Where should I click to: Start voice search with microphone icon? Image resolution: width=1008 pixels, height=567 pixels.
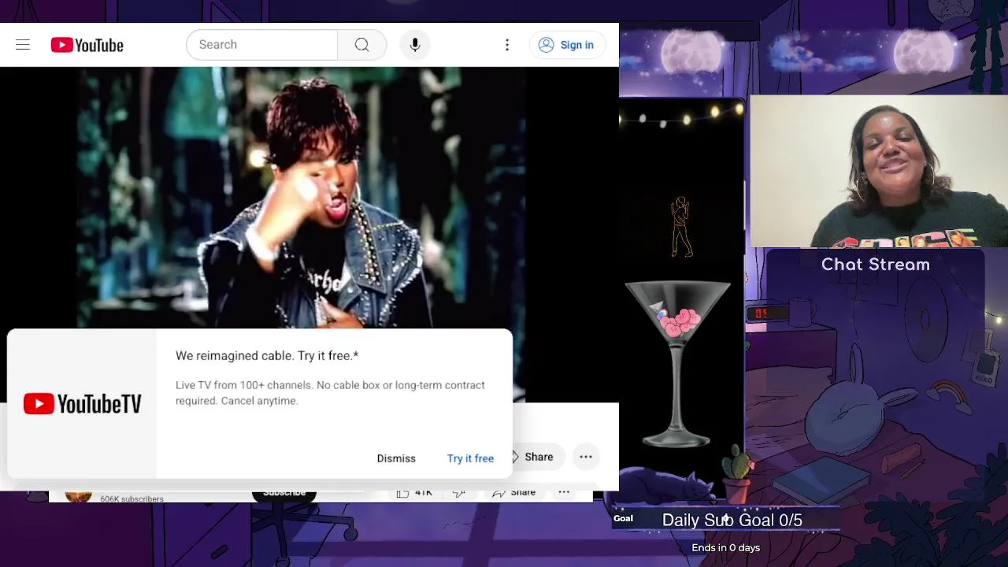(x=415, y=45)
